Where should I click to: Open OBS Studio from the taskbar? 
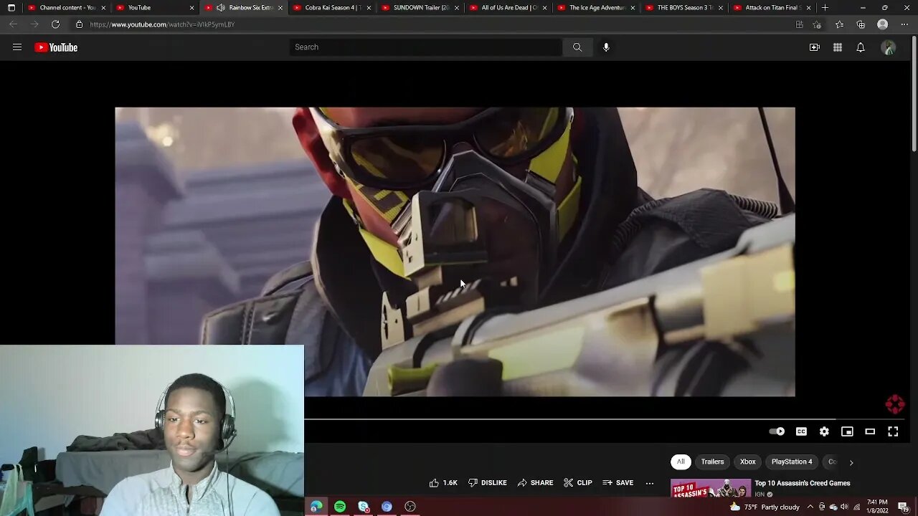point(410,507)
